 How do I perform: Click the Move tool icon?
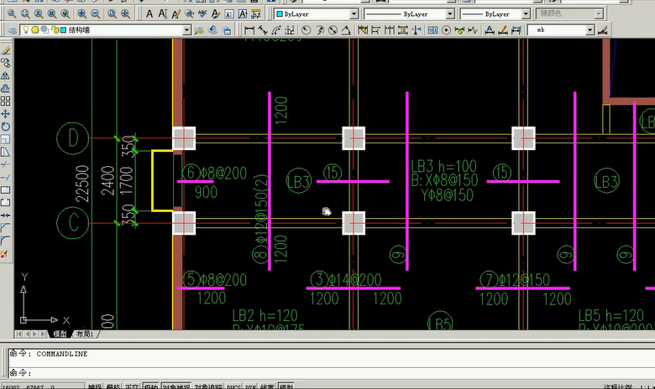click(x=5, y=113)
